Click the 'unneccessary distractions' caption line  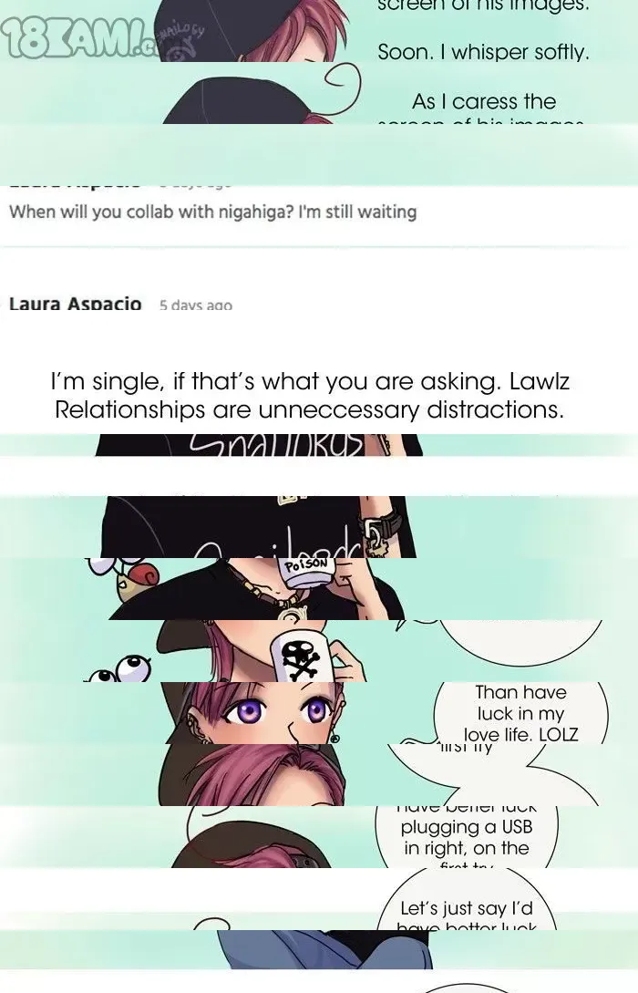[x=309, y=409]
